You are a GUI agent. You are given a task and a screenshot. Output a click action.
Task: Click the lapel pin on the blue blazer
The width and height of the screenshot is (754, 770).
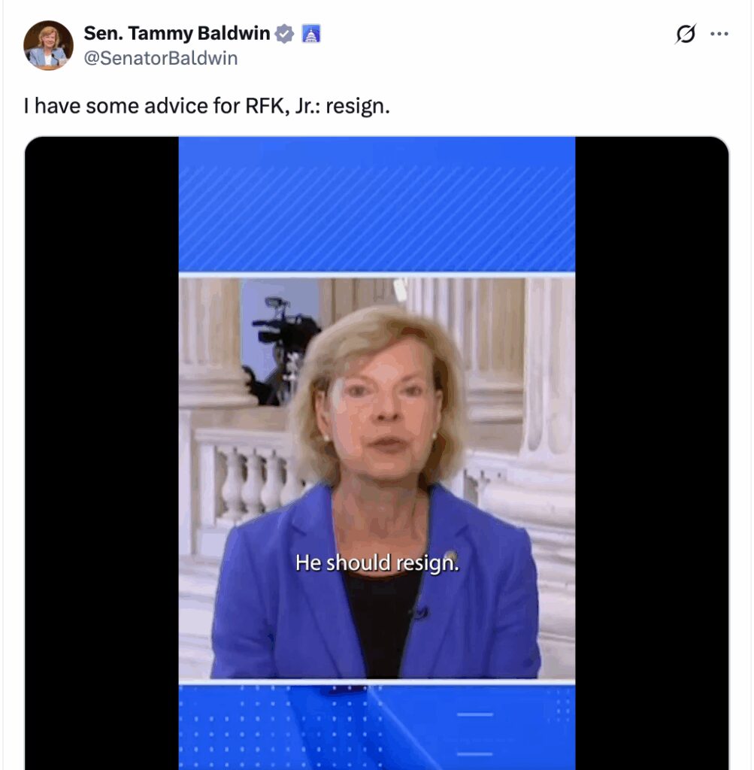(450, 556)
